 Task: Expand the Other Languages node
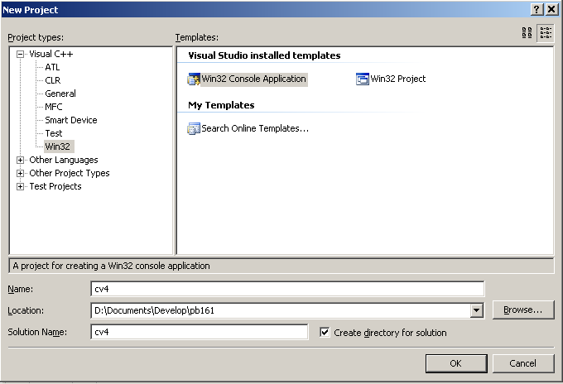tap(20, 160)
